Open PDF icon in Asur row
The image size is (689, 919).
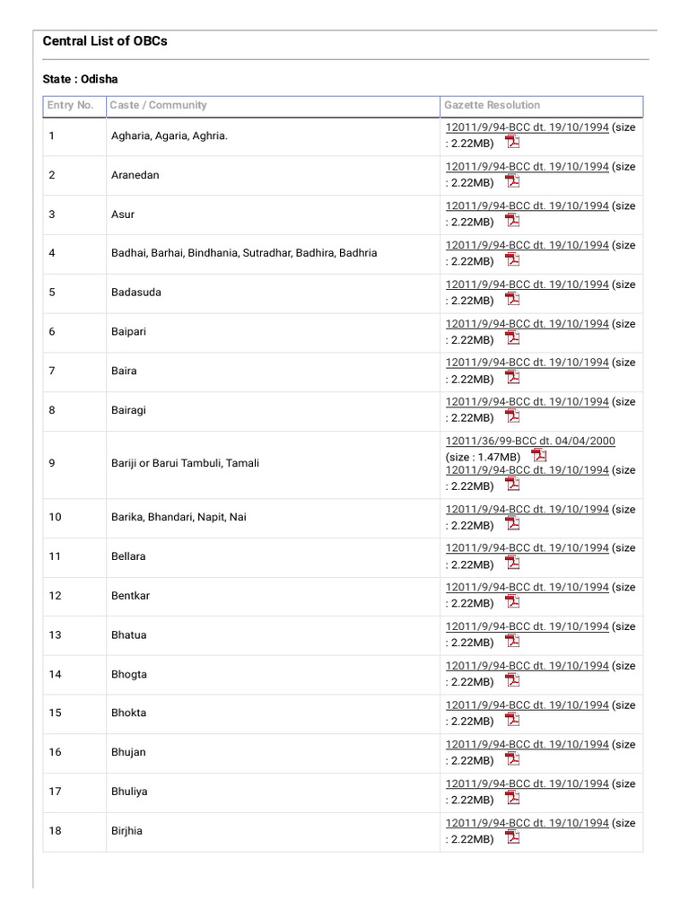point(511,221)
